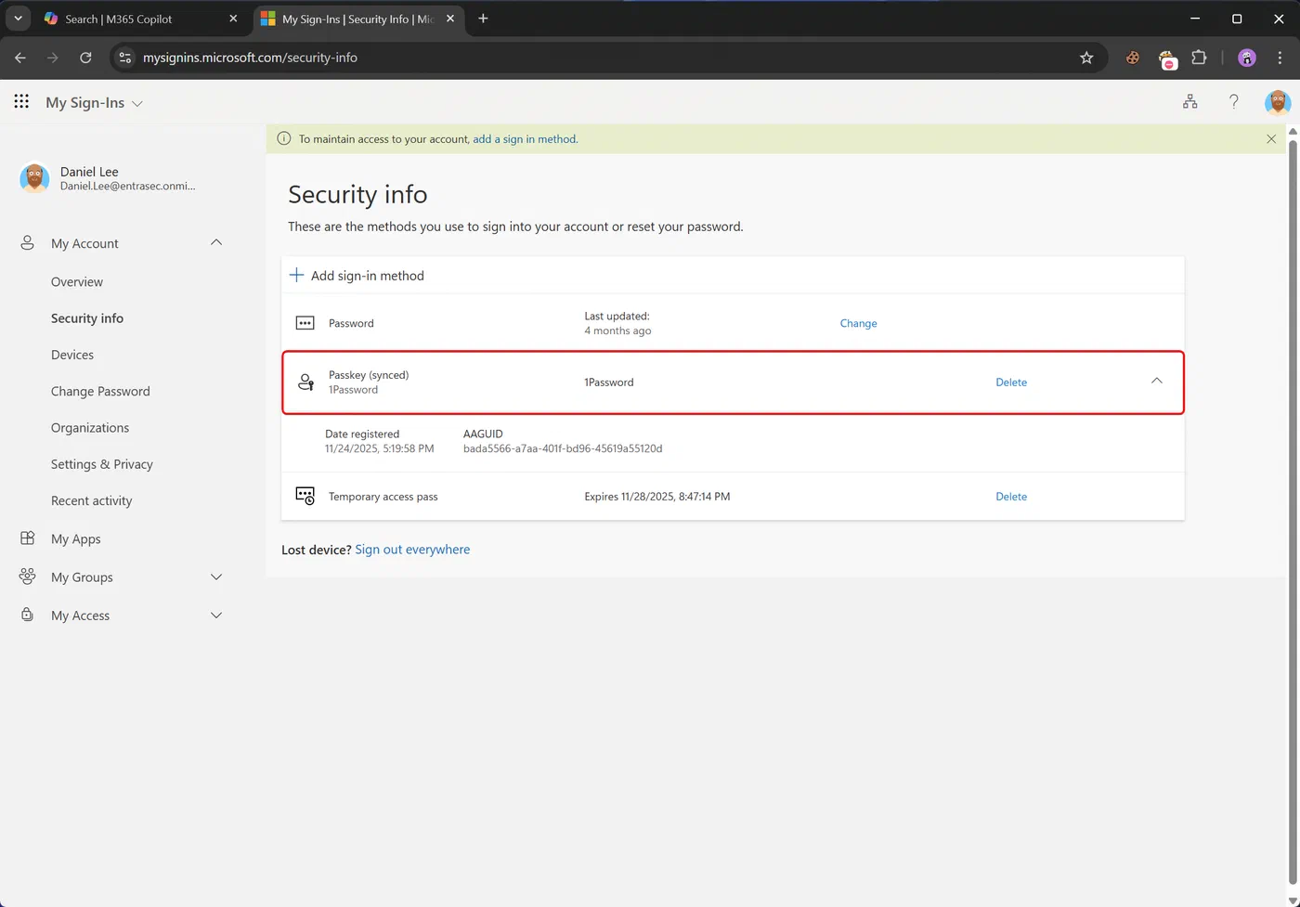Viewport: 1300px width, 907px height.
Task: Collapse the My Account section
Action: (216, 242)
